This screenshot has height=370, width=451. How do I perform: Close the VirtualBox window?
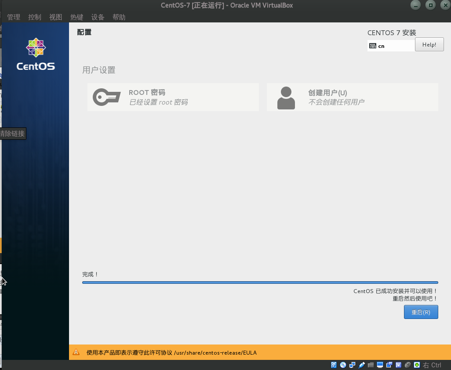[x=446, y=5]
